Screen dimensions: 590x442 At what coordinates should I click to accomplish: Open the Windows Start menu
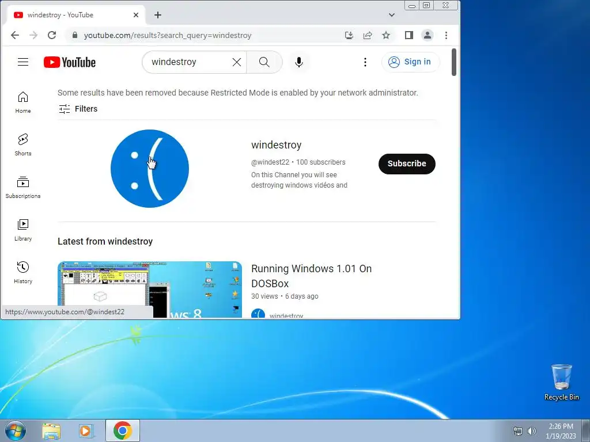click(x=16, y=430)
